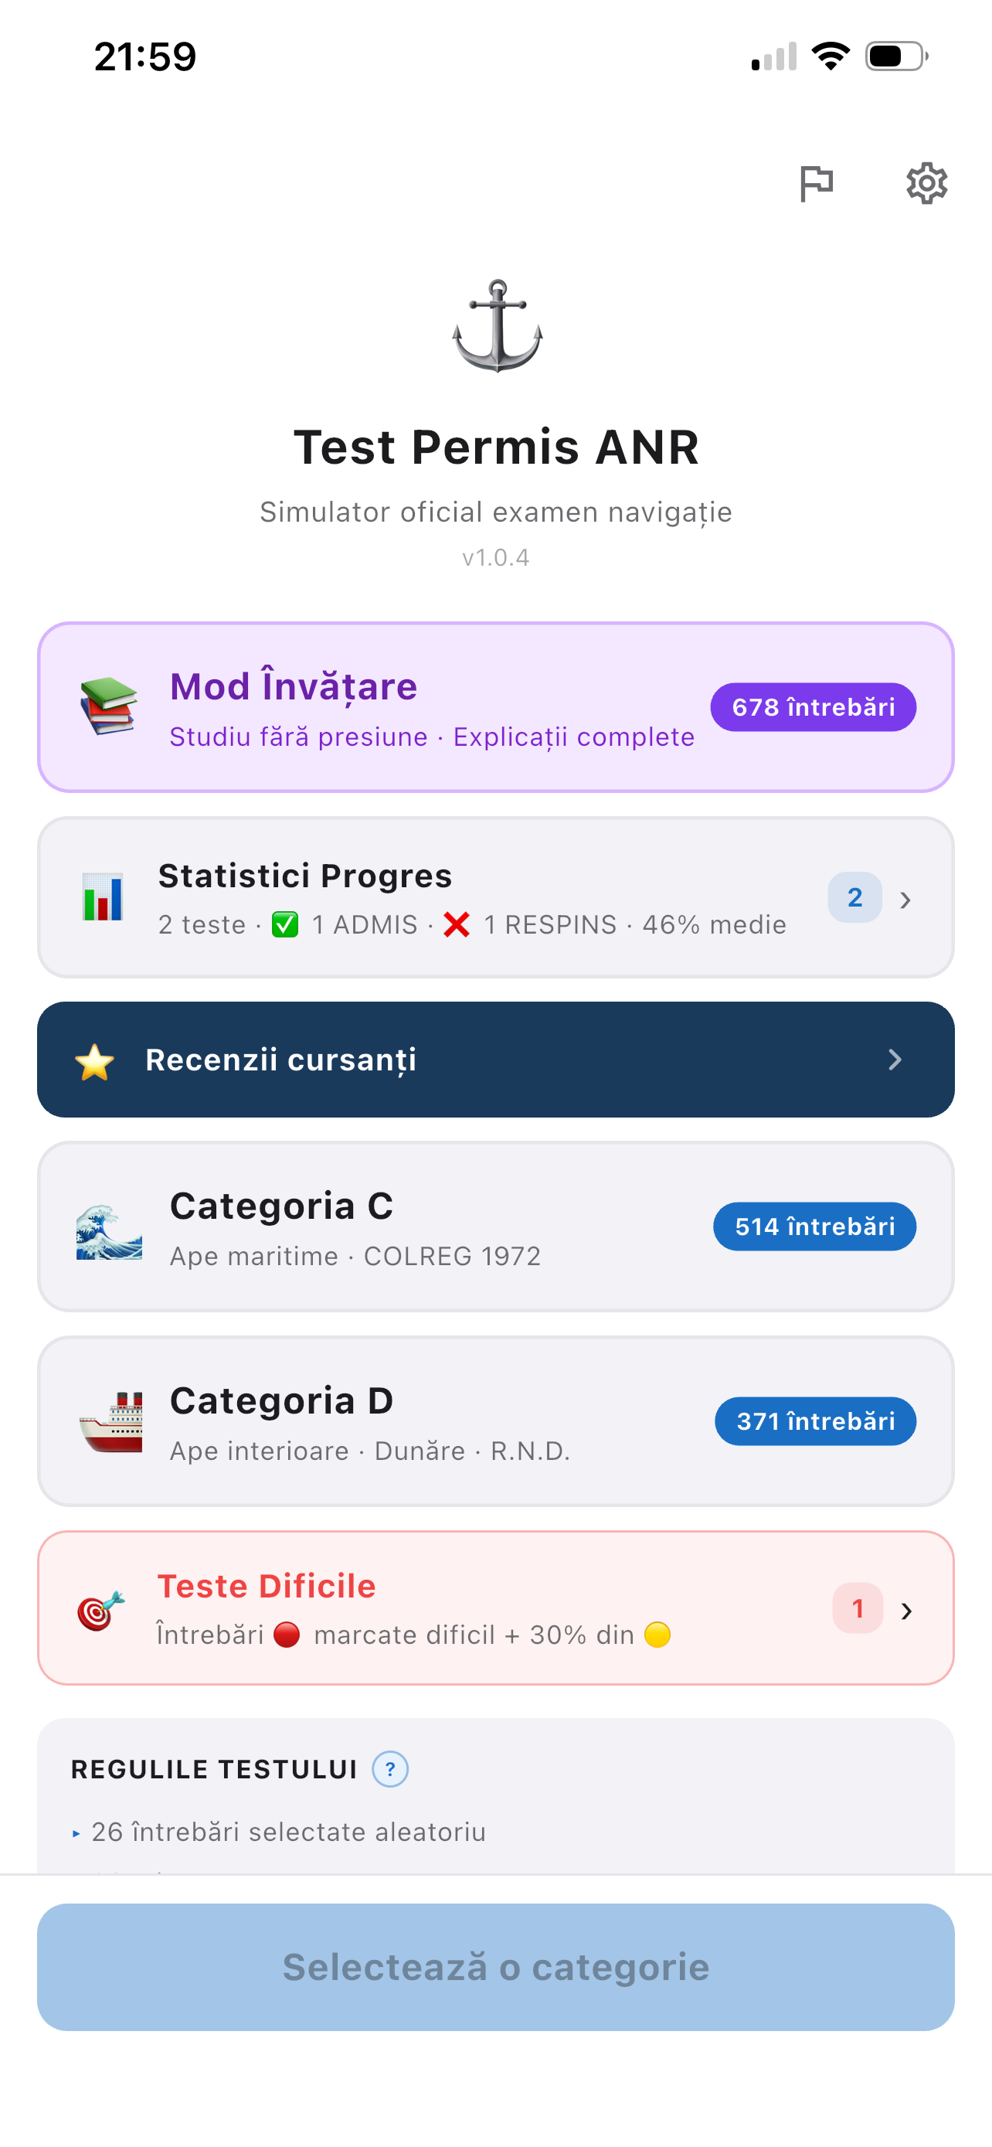The image size is (992, 2147).
Task: Tap the wave icon for Categoria C
Action: pos(109,1231)
